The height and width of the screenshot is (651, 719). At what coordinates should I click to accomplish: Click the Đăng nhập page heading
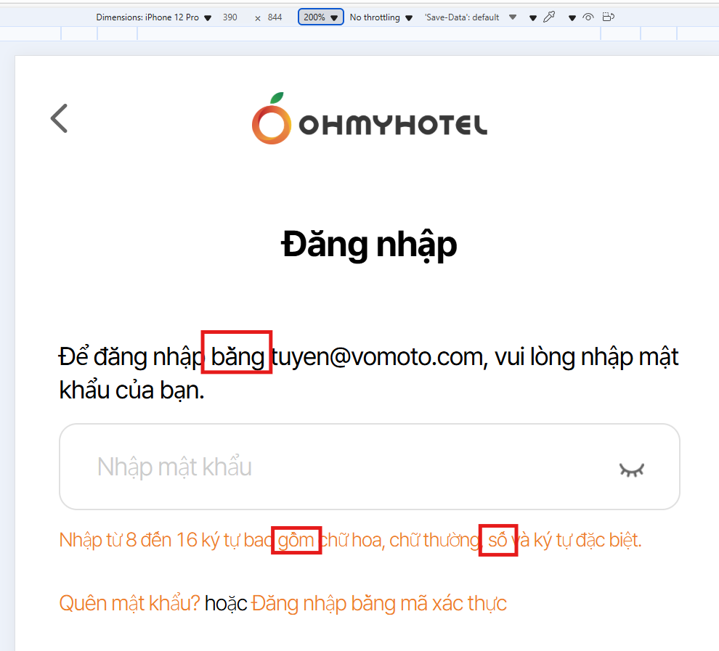(x=369, y=245)
